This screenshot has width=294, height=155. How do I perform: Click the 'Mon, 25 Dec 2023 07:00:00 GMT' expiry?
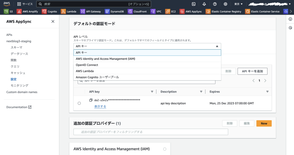[232, 103]
